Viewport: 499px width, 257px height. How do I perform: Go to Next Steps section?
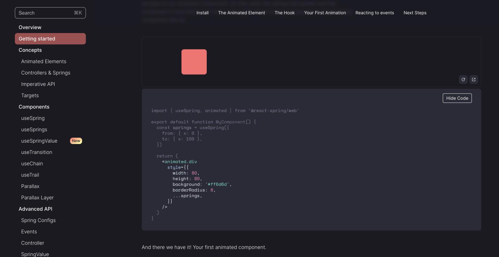pyautogui.click(x=415, y=13)
